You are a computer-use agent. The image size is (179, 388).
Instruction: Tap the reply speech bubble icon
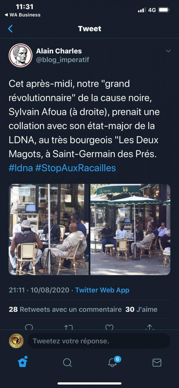point(29,327)
